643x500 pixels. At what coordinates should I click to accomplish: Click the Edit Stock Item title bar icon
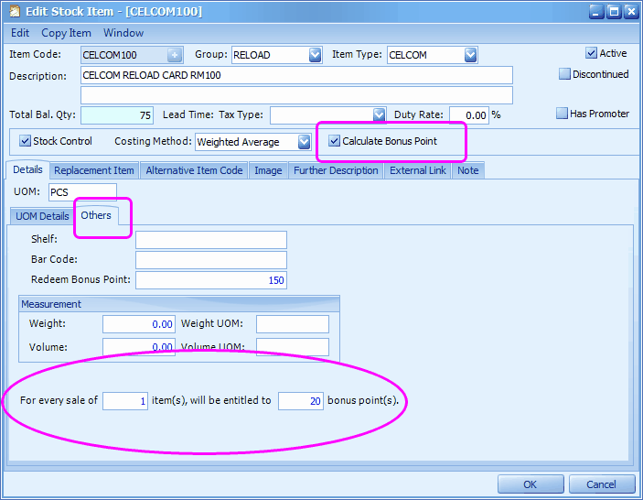point(15,11)
